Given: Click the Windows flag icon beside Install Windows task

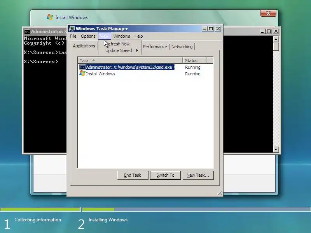Looking at the screenshot, I should [x=82, y=73].
